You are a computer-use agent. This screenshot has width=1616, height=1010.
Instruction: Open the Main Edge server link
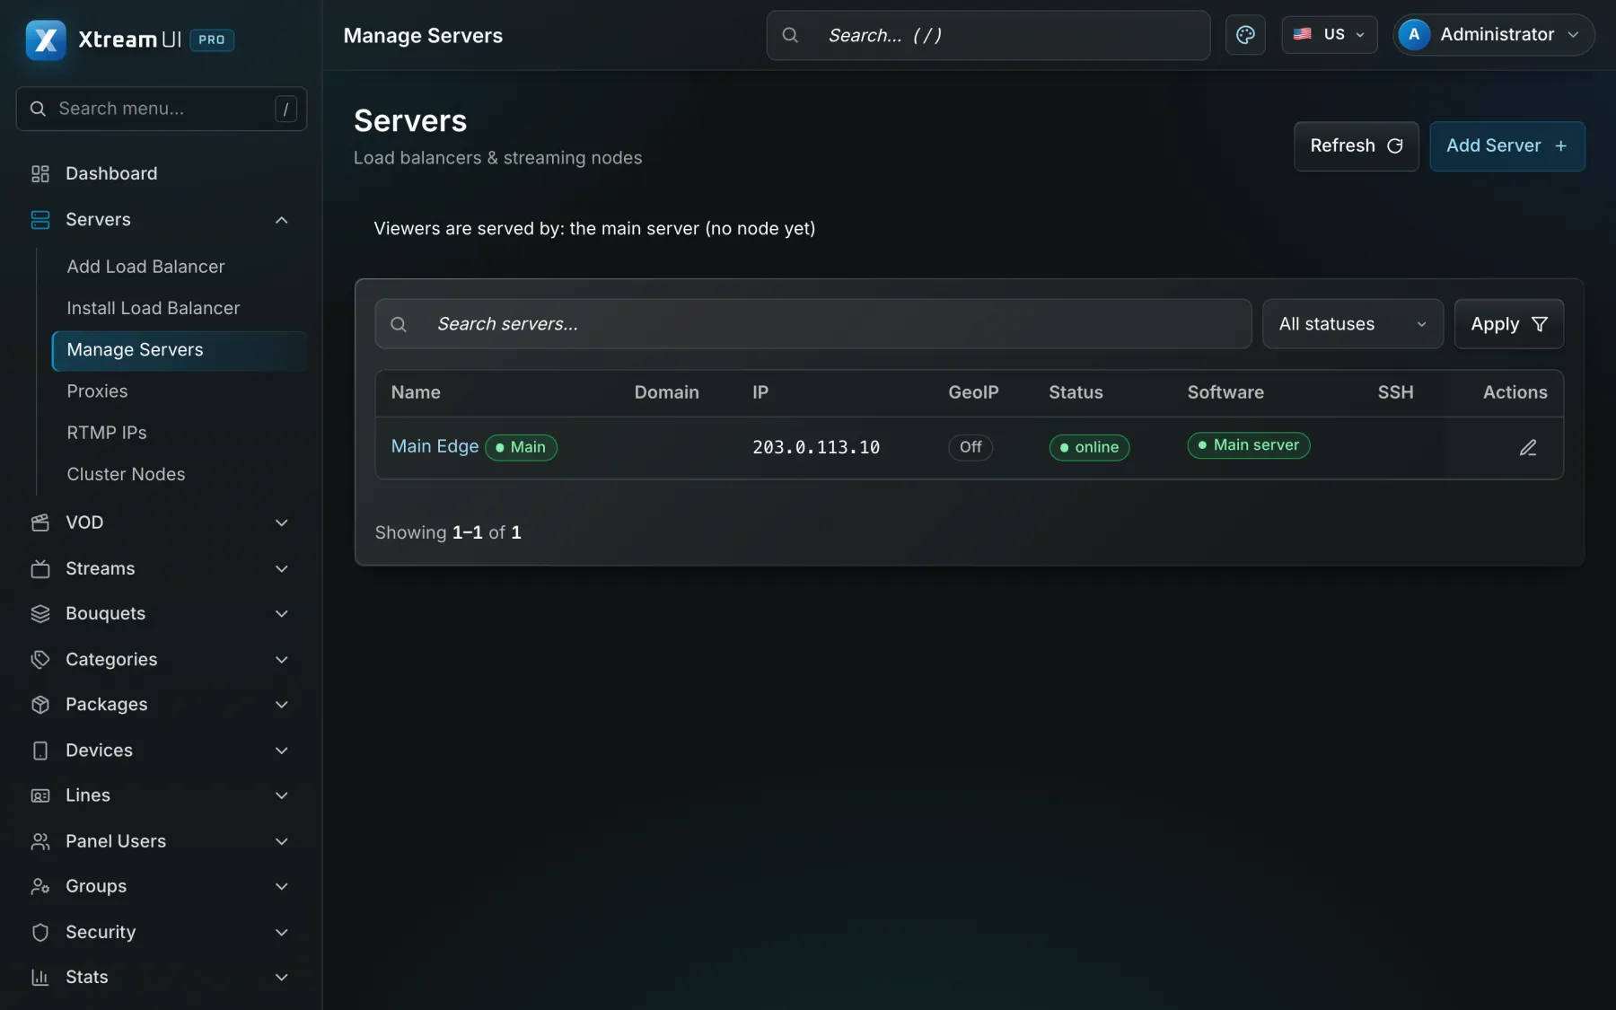[x=435, y=446]
